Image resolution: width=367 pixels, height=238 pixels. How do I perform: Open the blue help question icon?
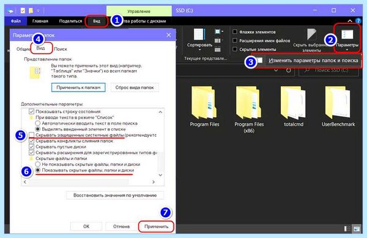pyautogui.click(x=358, y=21)
